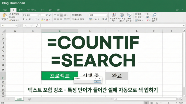Image resolution: width=186 pixels, height=104 pixels.
Task: Toggle Bold formatting
Action: pyautogui.click(x=24, y=19)
